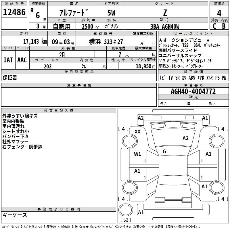The height and width of the screenshot is (230, 230).
Task: Click the キーケース office notice entry
Action: (x=15, y=215)
